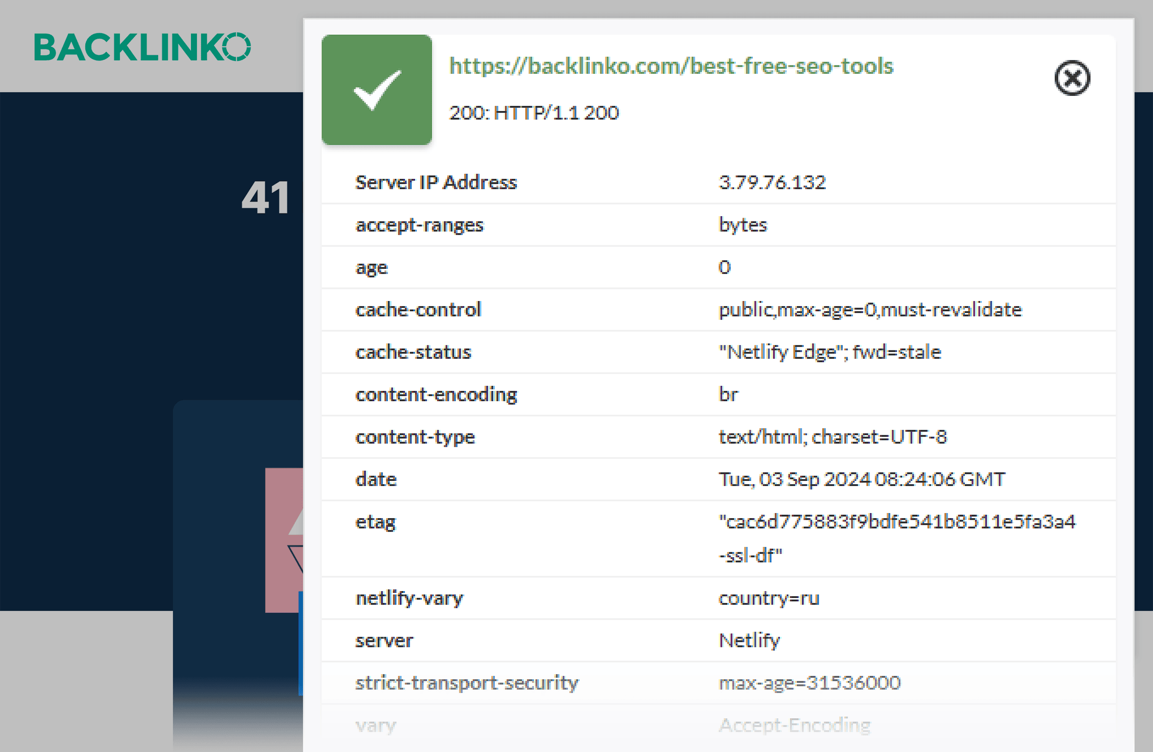Click the bytes value text
This screenshot has width=1153, height=752.
743,225
